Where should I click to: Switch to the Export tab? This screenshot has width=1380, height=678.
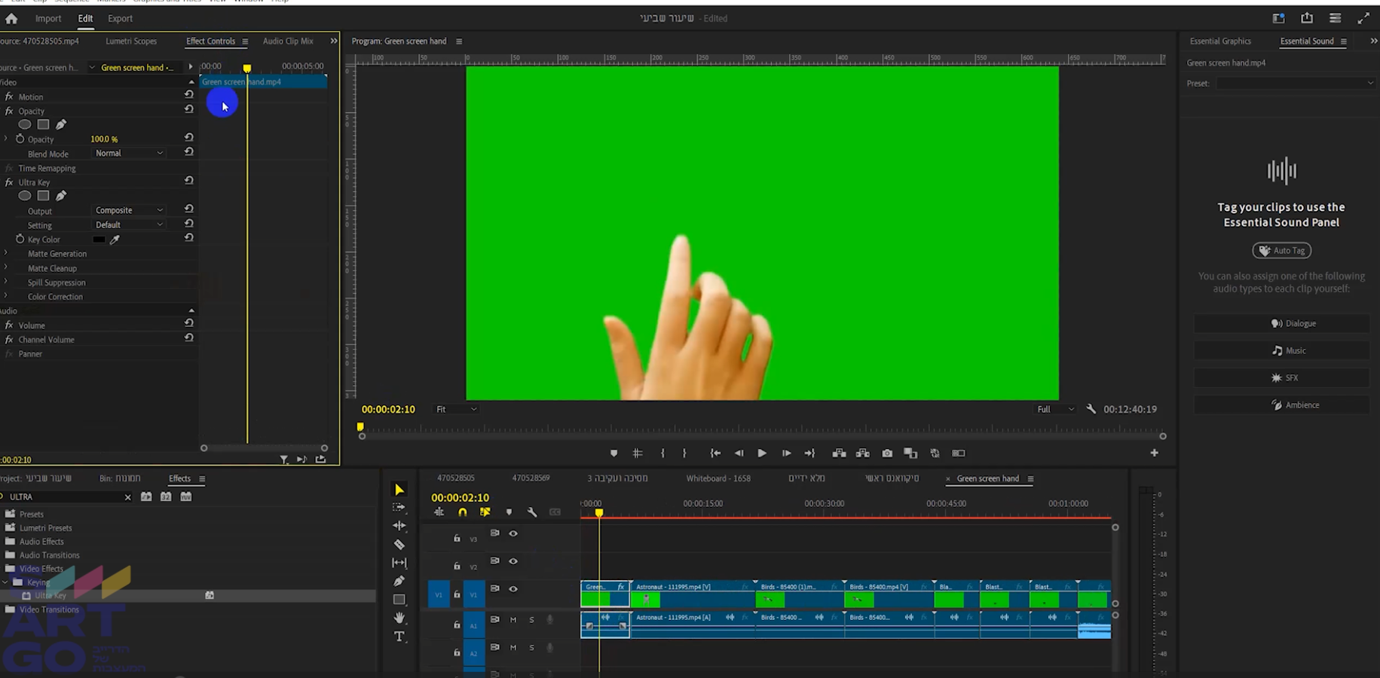[120, 19]
